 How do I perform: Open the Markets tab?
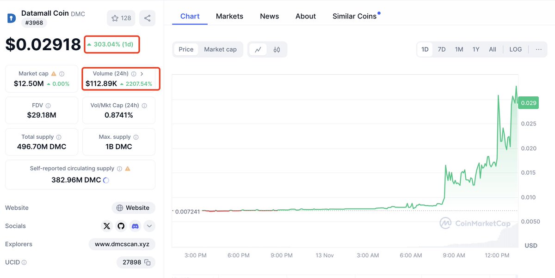pos(229,16)
